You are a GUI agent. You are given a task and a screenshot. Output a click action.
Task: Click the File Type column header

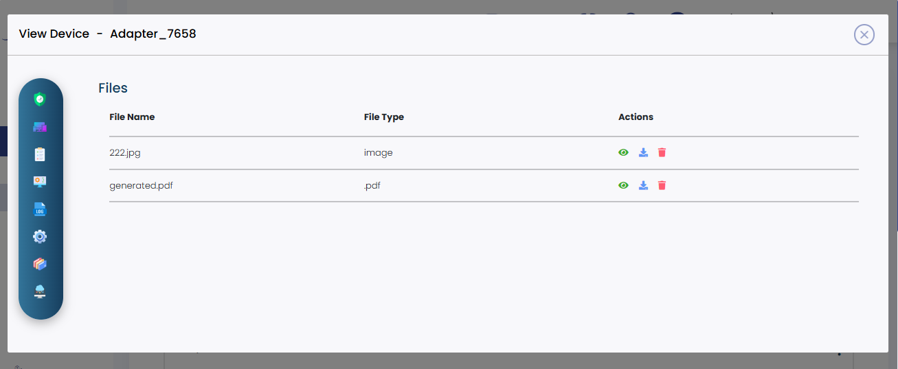383,117
